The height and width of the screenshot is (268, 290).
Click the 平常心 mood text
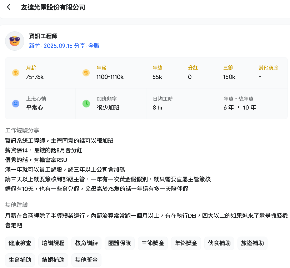pyautogui.click(x=35, y=107)
